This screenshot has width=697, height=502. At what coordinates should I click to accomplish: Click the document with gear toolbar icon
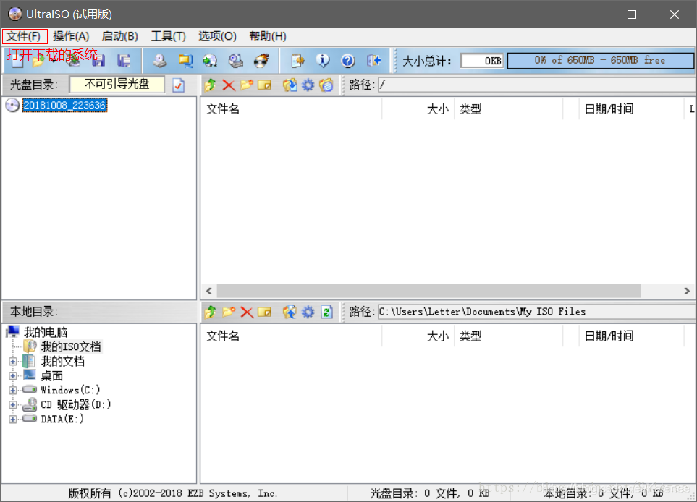[x=297, y=61]
